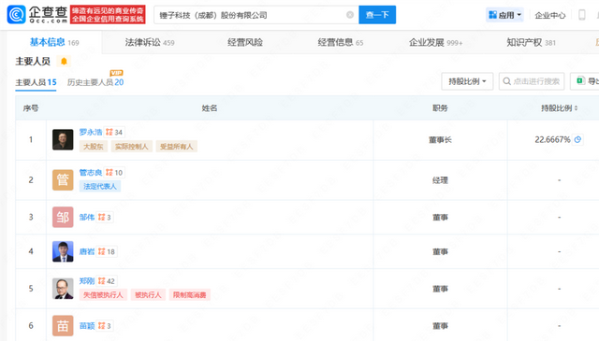The image size is (599, 341).
Task: Click the 点击进行搜索 search field
Action: tap(532, 81)
